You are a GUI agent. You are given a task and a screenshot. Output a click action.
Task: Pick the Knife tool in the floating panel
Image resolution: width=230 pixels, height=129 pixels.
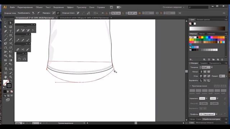point(28,49)
